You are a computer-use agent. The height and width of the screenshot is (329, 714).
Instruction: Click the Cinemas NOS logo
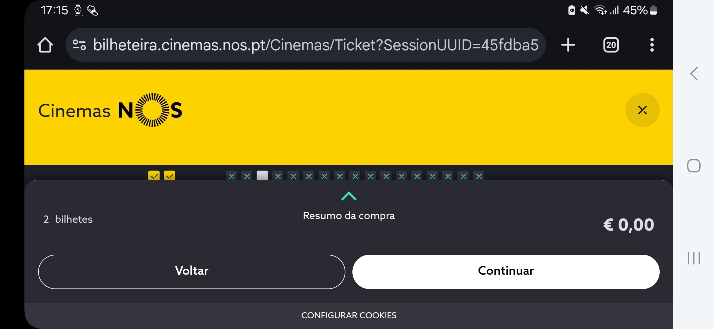[110, 110]
